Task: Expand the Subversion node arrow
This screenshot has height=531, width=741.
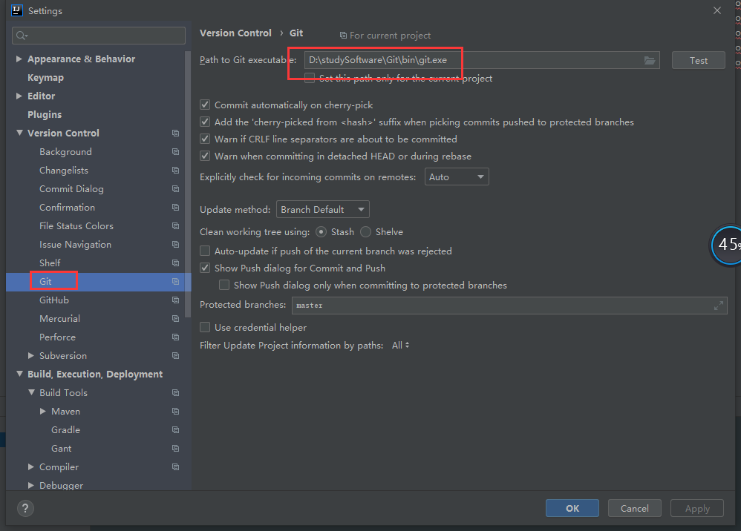Action: 31,355
